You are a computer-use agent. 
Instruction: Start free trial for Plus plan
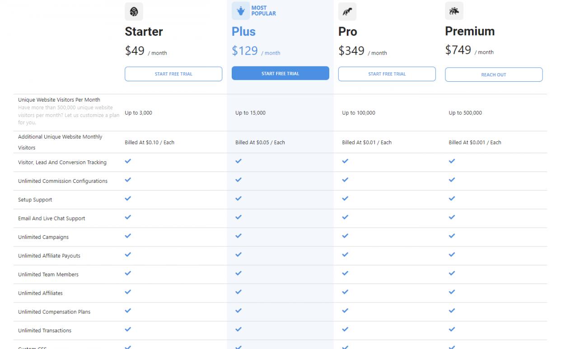(280, 74)
